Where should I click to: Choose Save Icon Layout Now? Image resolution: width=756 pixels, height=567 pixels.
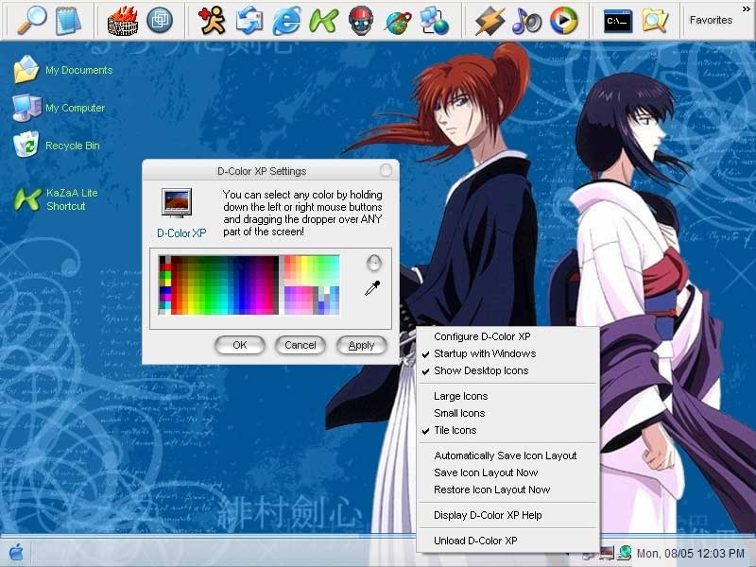pos(507,472)
